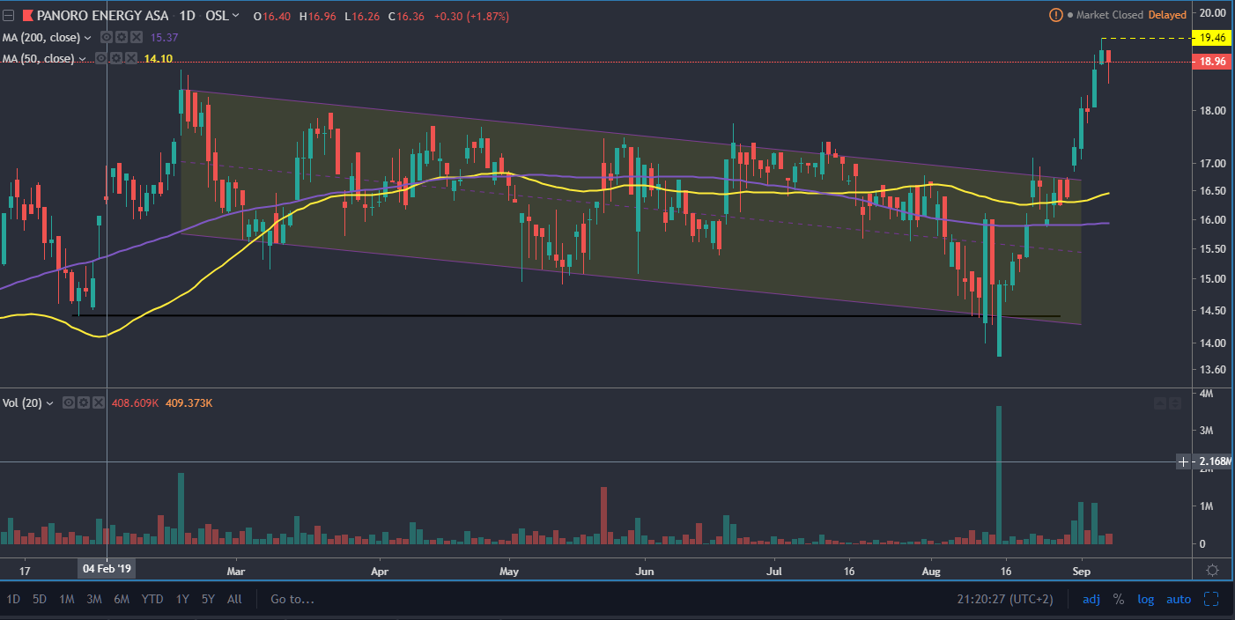Expand MA (200, close) dropdown chevron
The height and width of the screenshot is (620, 1235).
(x=87, y=37)
